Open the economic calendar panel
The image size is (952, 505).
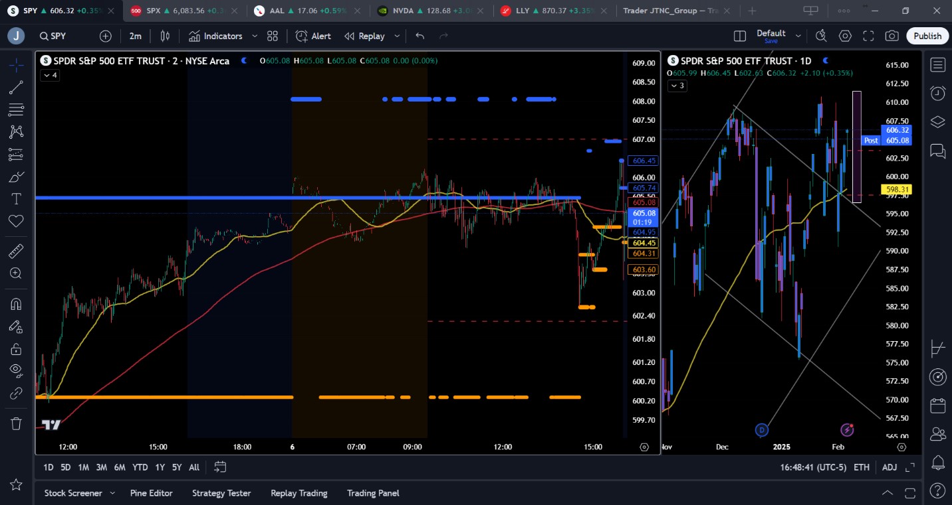[x=938, y=405]
